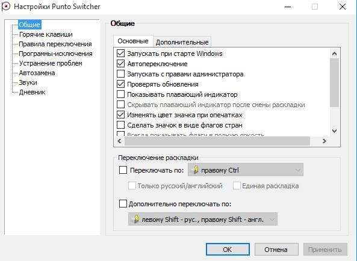357x261 pixels.
Task: Toggle Скрывать плавающий индикатор после смены раскладки
Action: click(120, 105)
